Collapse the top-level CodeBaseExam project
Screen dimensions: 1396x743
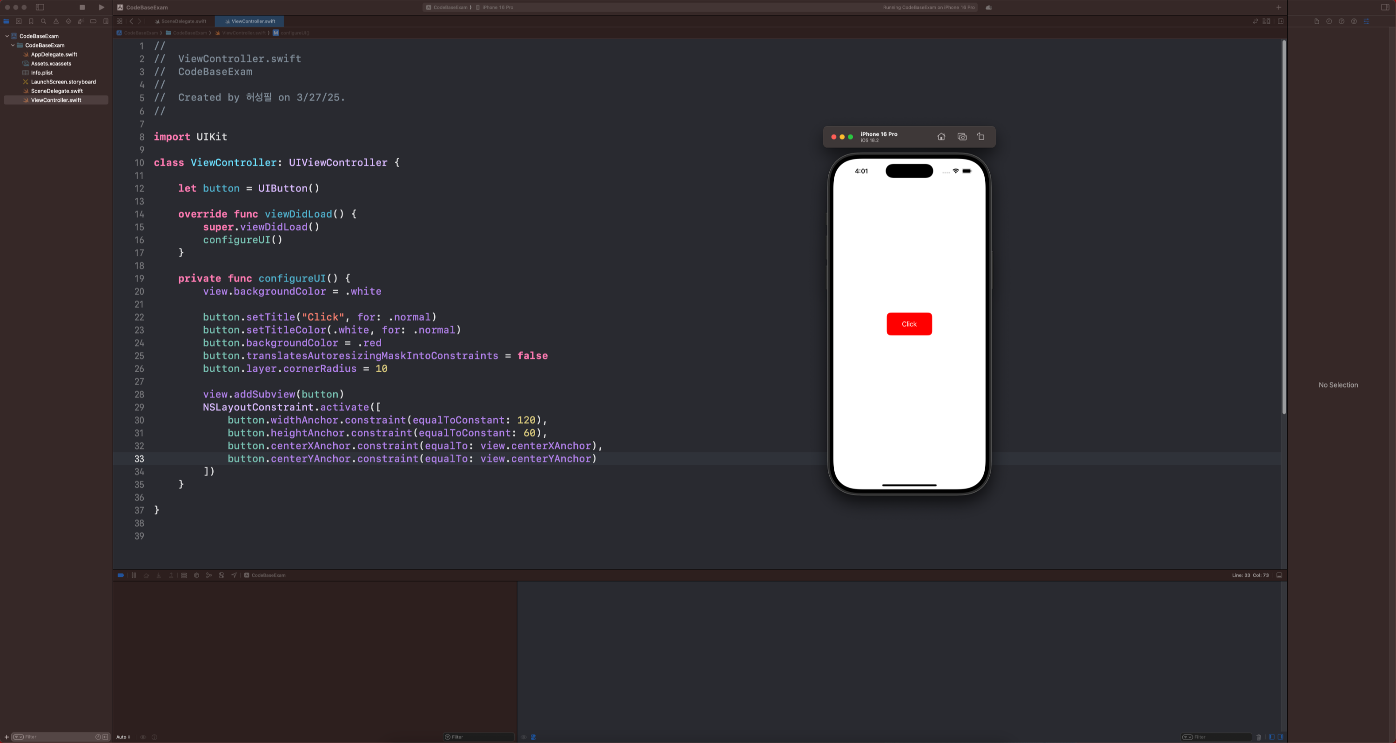[x=7, y=36]
